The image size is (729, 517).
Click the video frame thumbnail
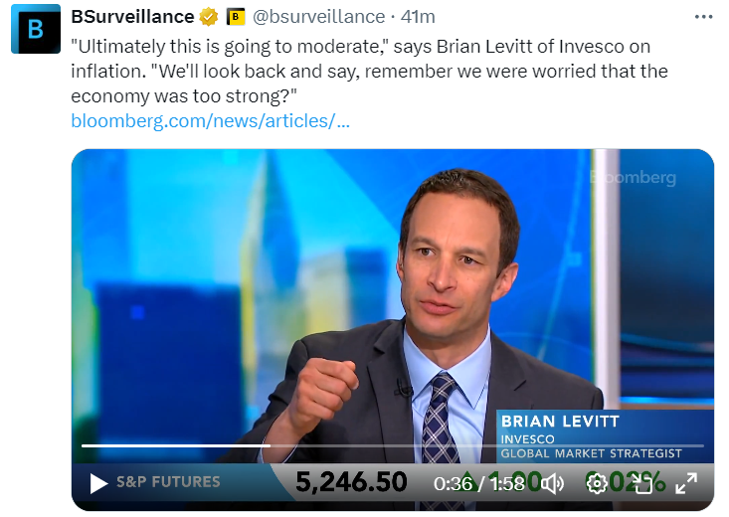298,298
